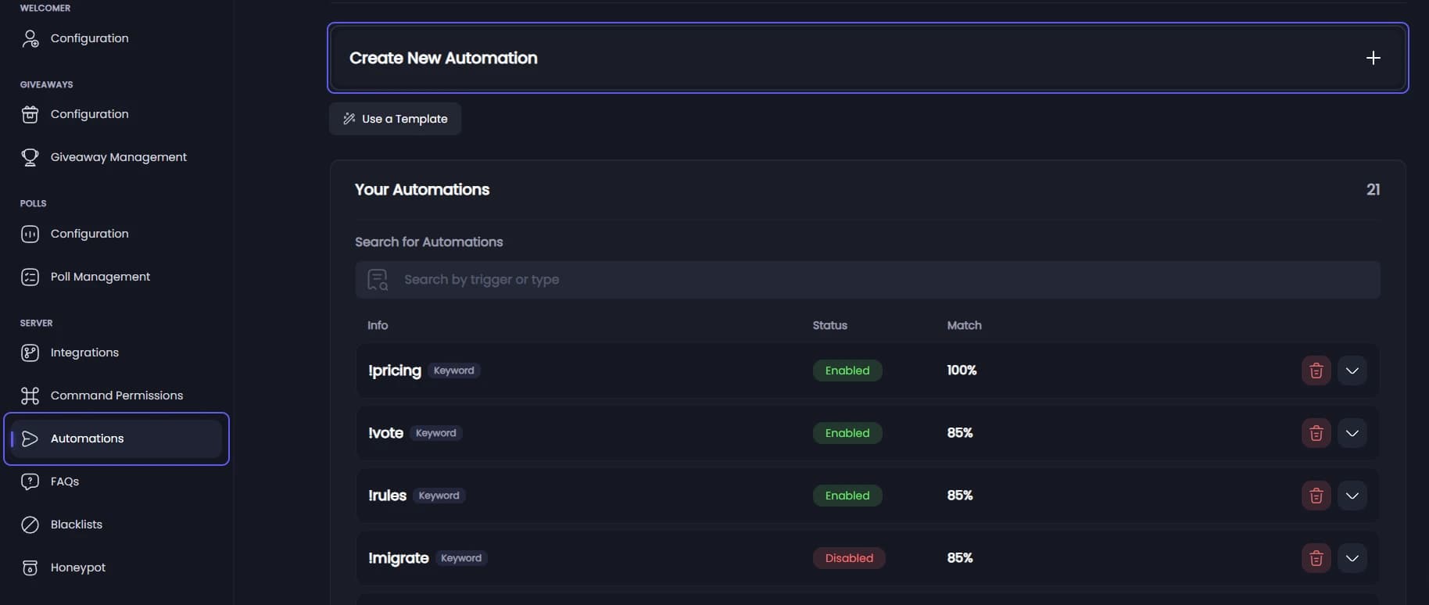The height and width of the screenshot is (605, 1429).
Task: Click the Keyword tag next to !migrate
Action: click(x=461, y=558)
